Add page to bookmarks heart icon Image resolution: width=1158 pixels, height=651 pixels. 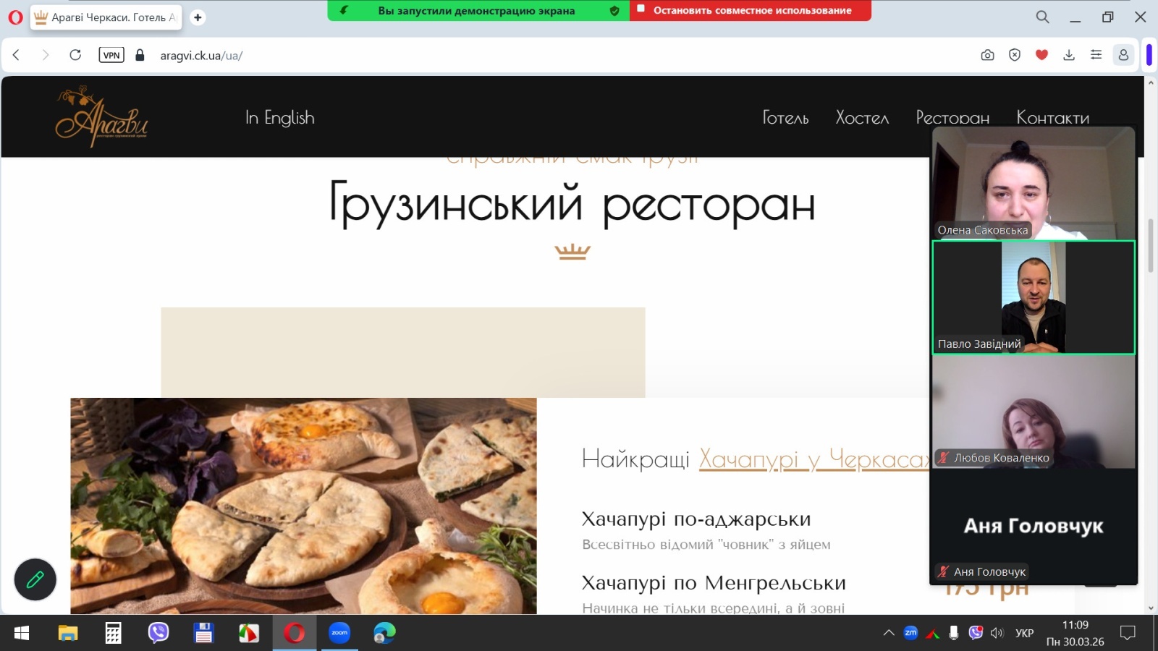(x=1041, y=55)
